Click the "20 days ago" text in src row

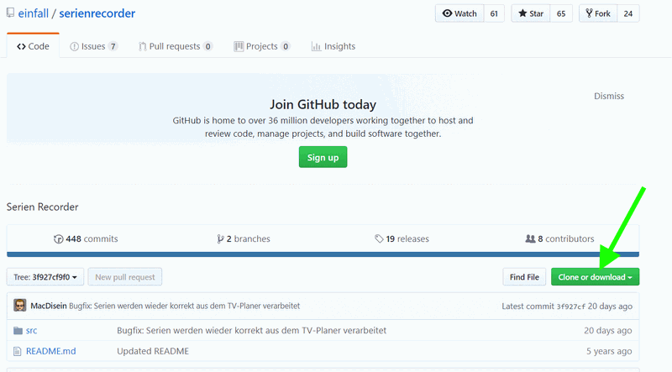click(x=607, y=330)
